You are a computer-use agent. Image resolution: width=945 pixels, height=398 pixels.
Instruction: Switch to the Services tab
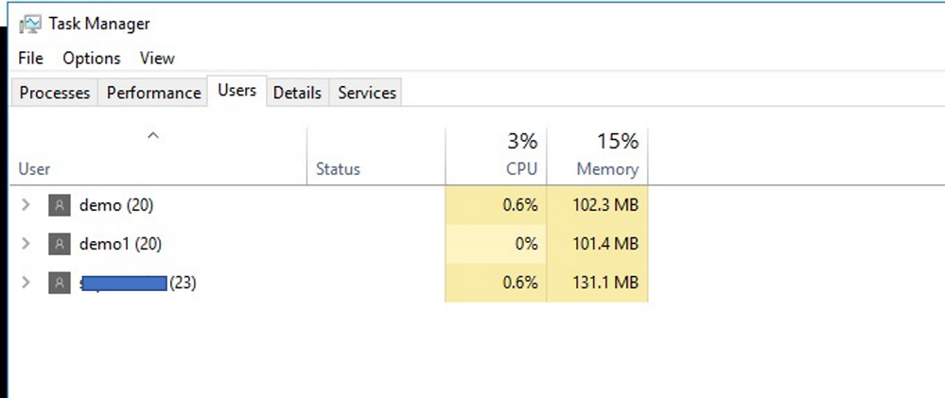coord(366,93)
